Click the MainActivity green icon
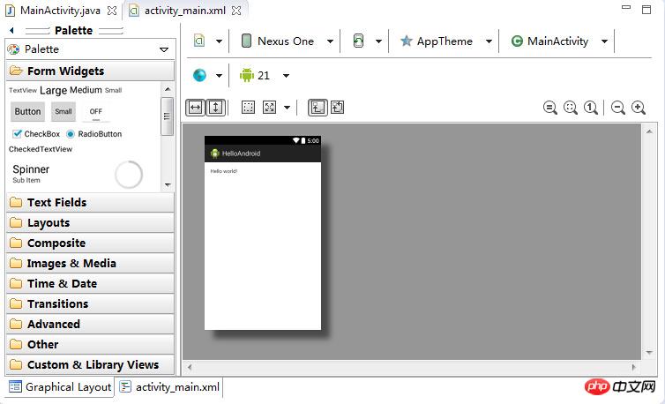This screenshot has height=404, width=665. 517,41
